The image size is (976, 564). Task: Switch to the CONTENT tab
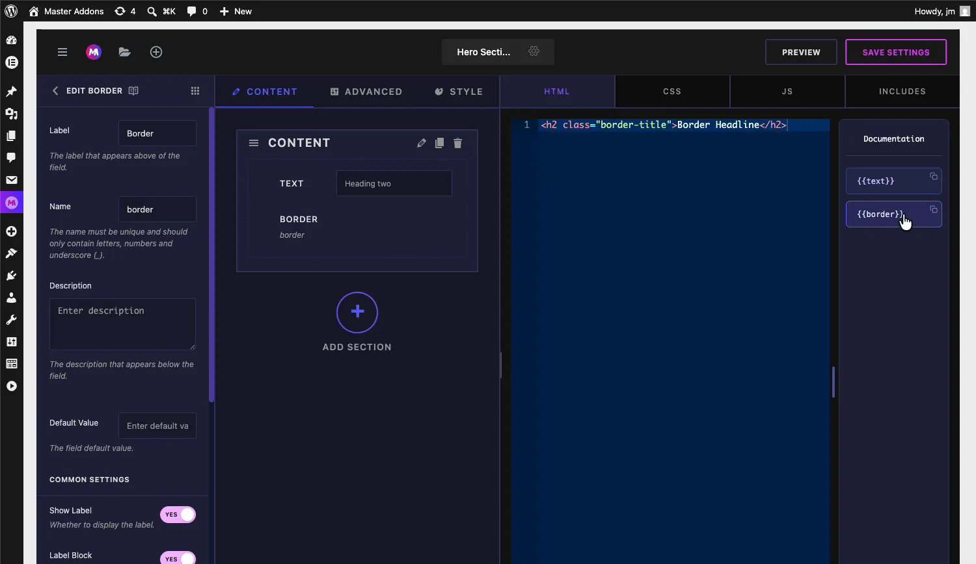pyautogui.click(x=265, y=92)
